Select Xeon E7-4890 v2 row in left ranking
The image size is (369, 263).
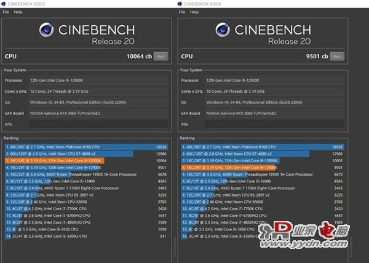[x=86, y=154]
